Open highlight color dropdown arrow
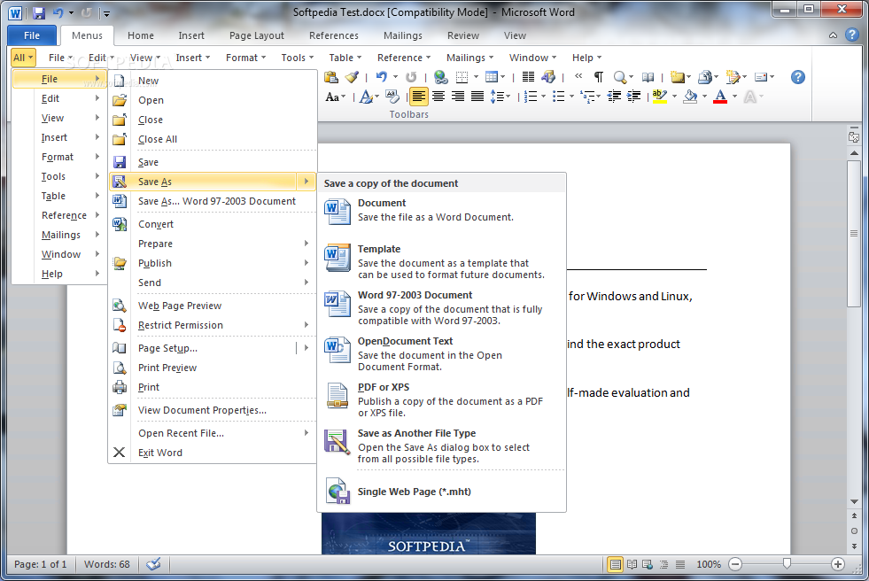 [x=674, y=97]
